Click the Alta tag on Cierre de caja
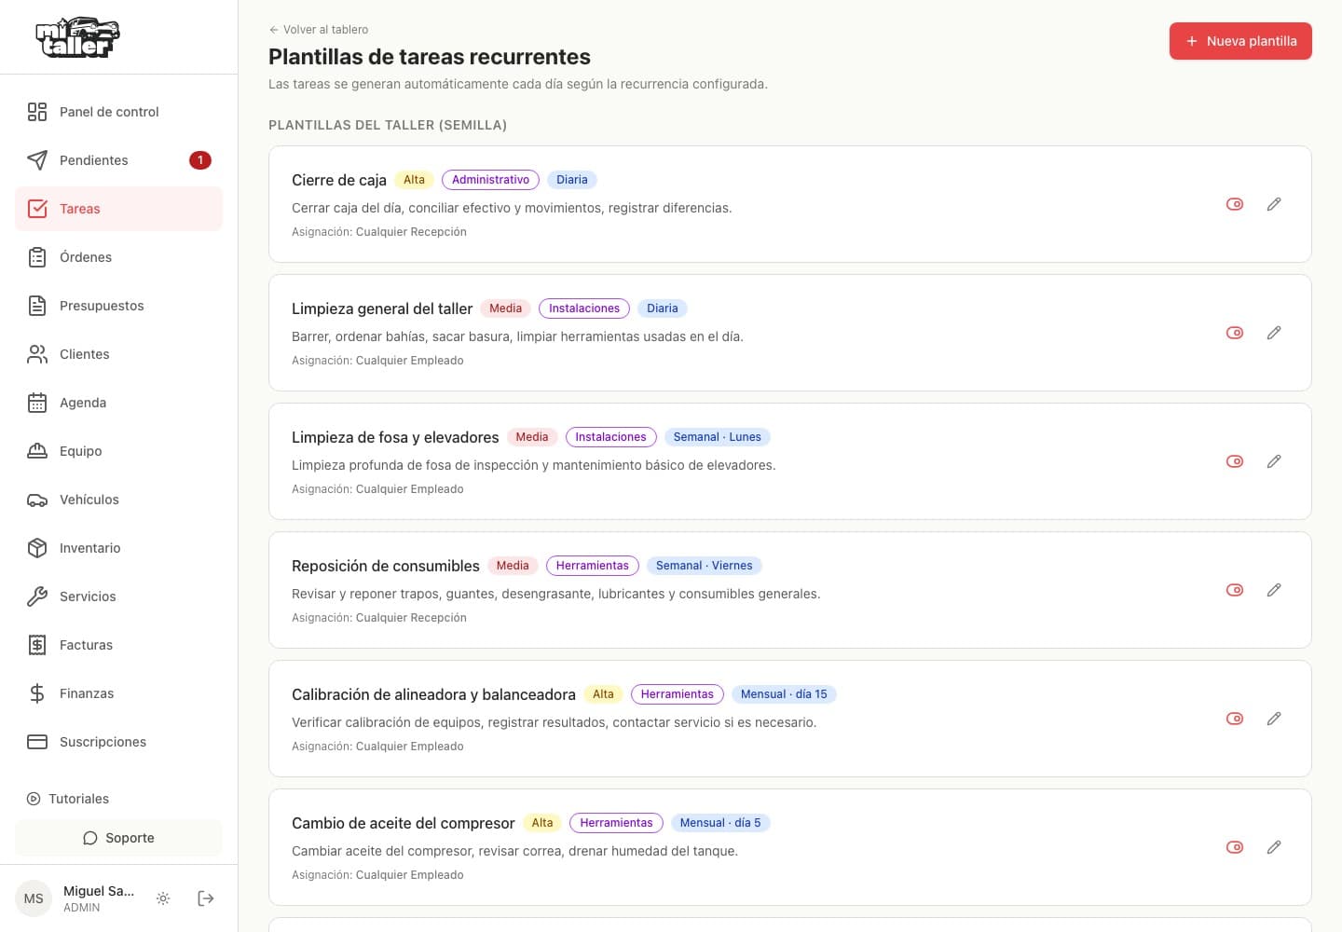The width and height of the screenshot is (1342, 932). 415,180
